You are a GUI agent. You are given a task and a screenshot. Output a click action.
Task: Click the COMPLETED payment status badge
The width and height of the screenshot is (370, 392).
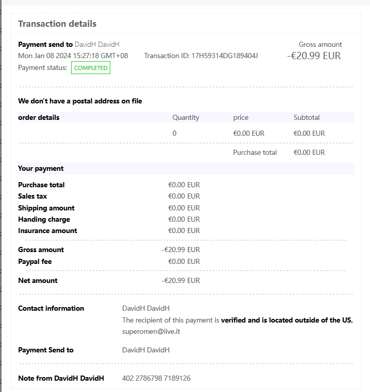[91, 68]
